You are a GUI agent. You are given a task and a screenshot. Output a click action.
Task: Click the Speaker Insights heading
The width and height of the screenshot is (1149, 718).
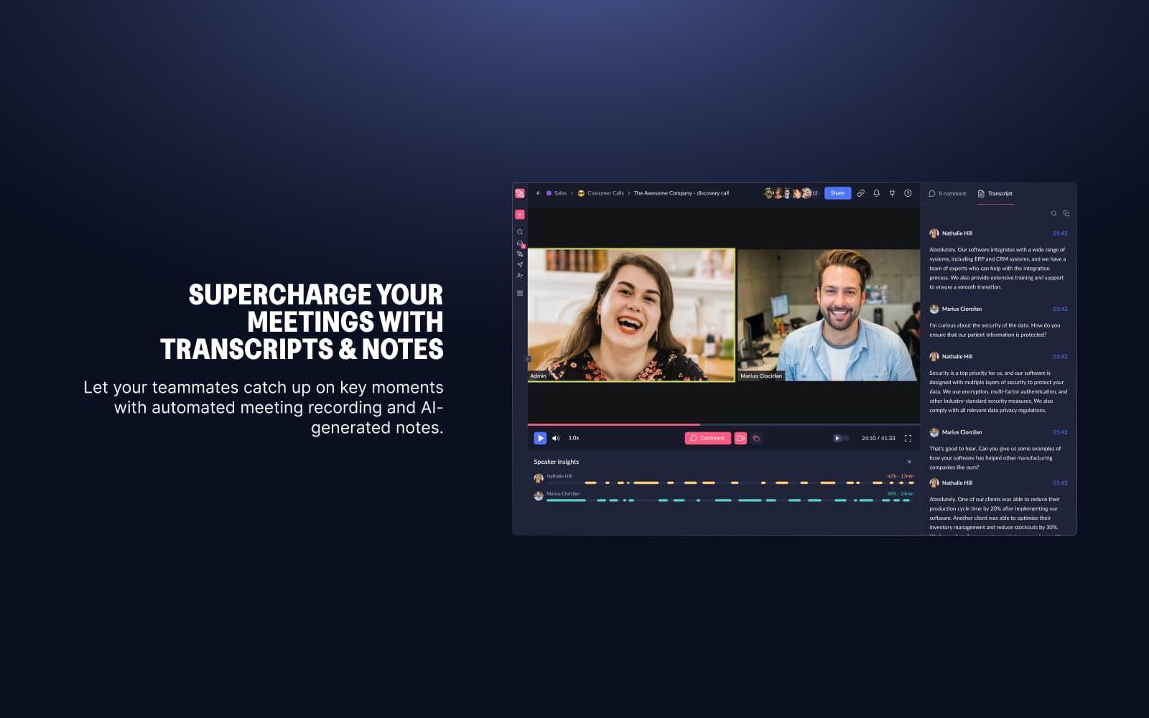point(556,462)
